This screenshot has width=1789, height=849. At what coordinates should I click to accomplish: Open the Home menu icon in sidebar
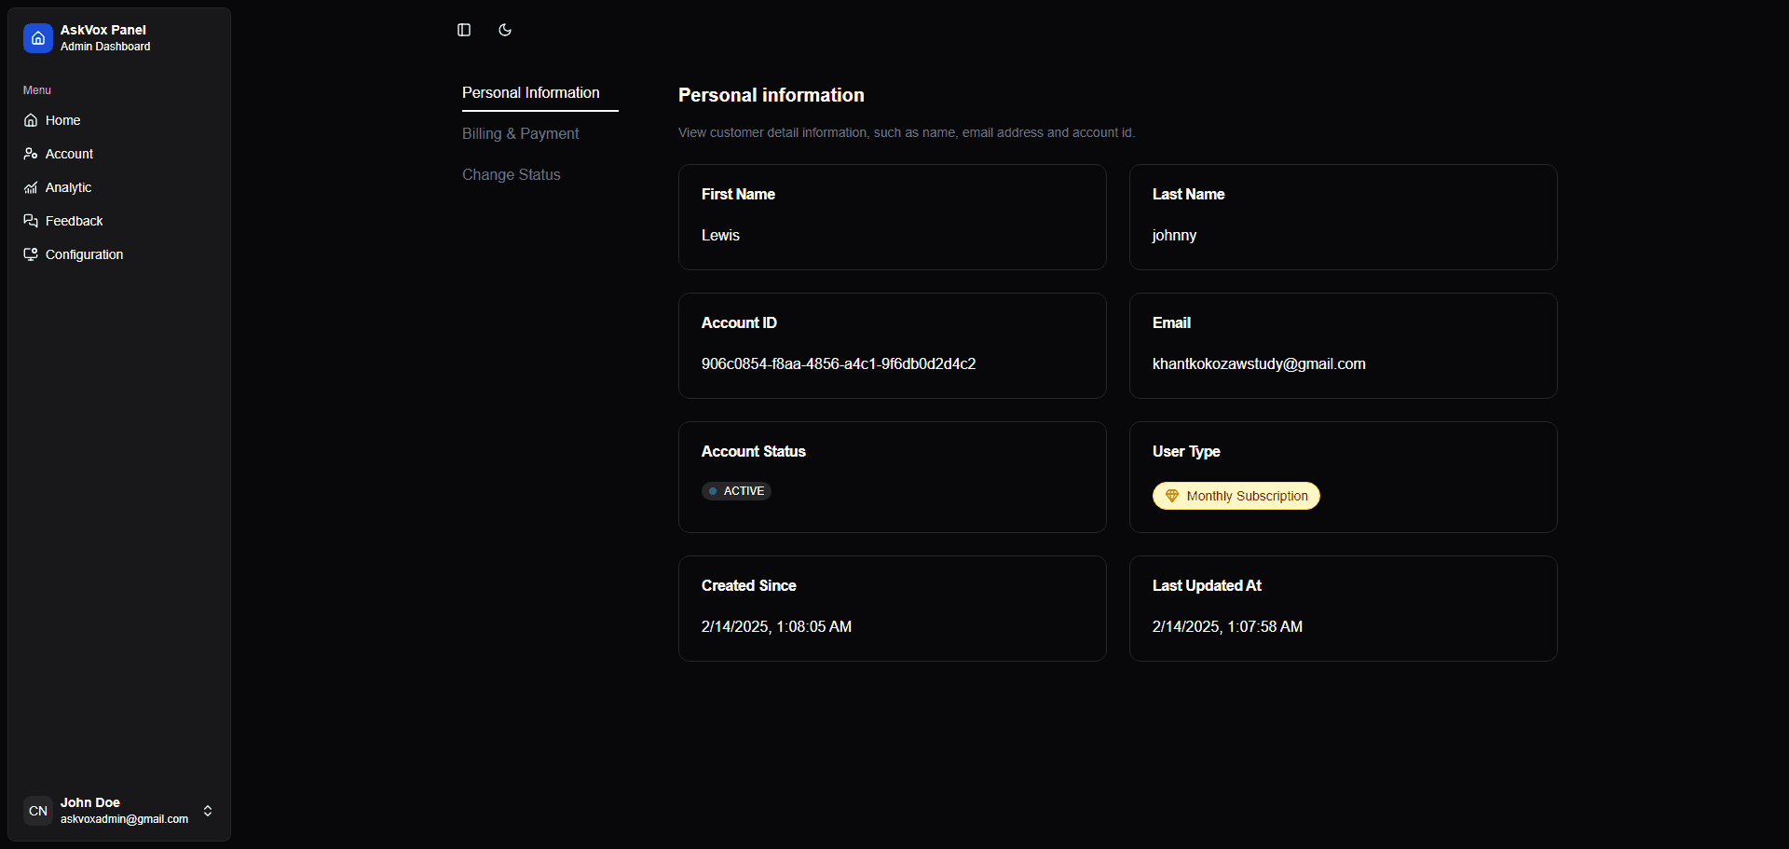tap(31, 120)
